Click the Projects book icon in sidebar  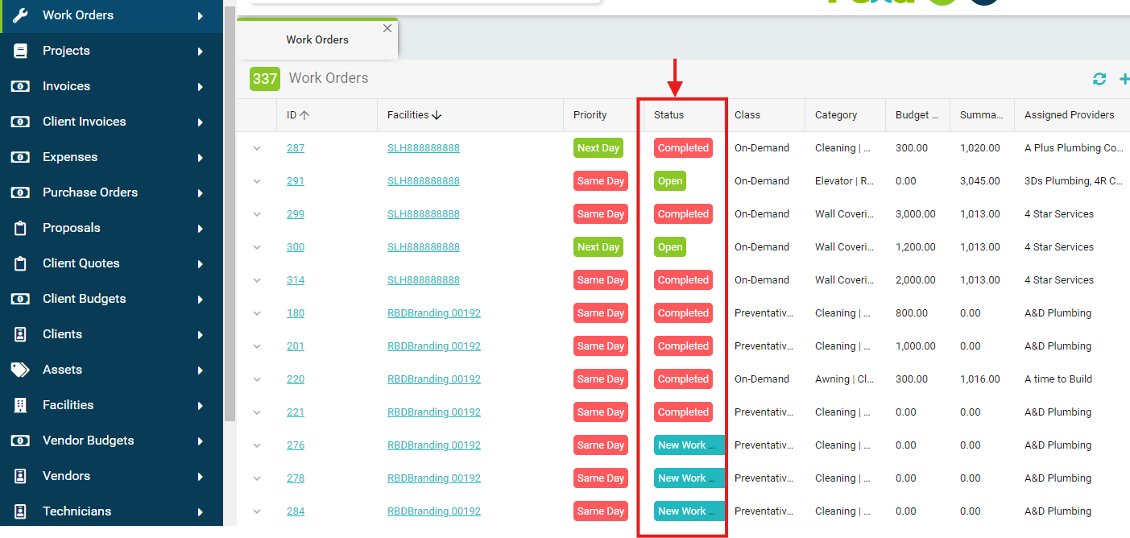[x=20, y=51]
